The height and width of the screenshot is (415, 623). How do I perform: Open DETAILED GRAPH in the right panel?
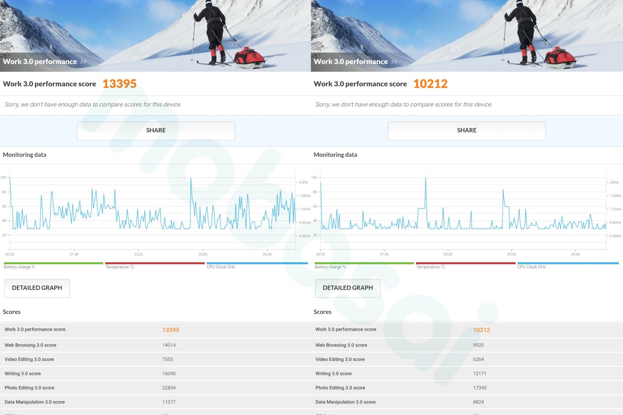coord(348,288)
